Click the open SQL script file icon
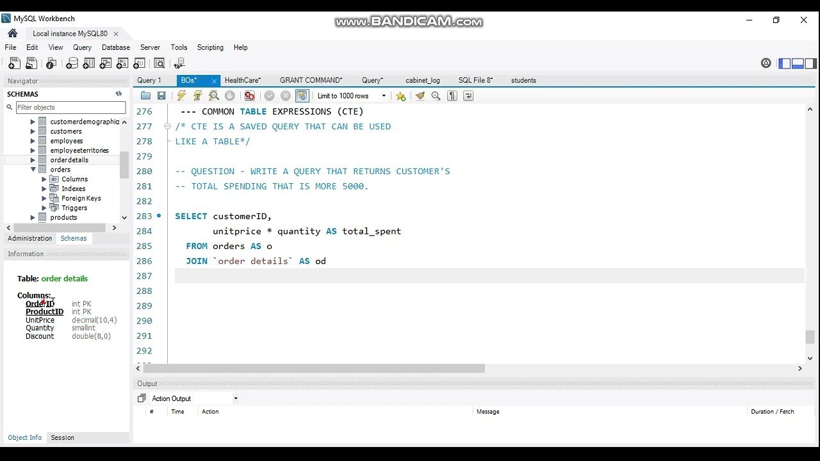 pos(31,63)
